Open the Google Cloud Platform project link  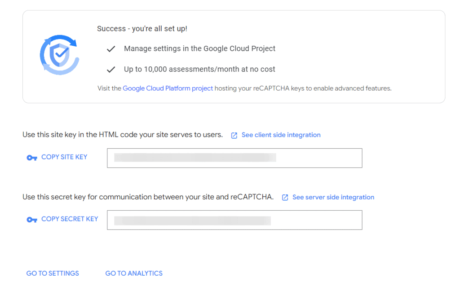[168, 88]
